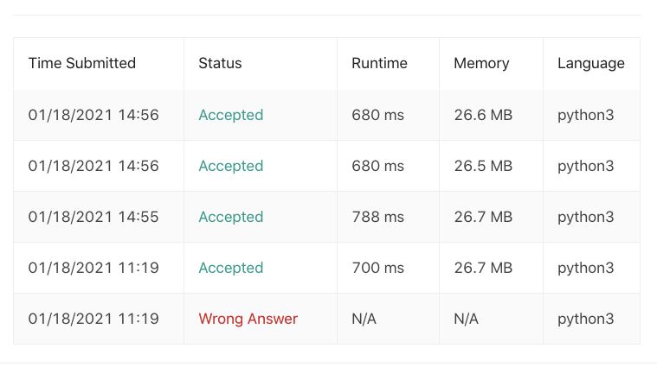Open the Accepted submission with 700 ms runtime

[x=231, y=268]
